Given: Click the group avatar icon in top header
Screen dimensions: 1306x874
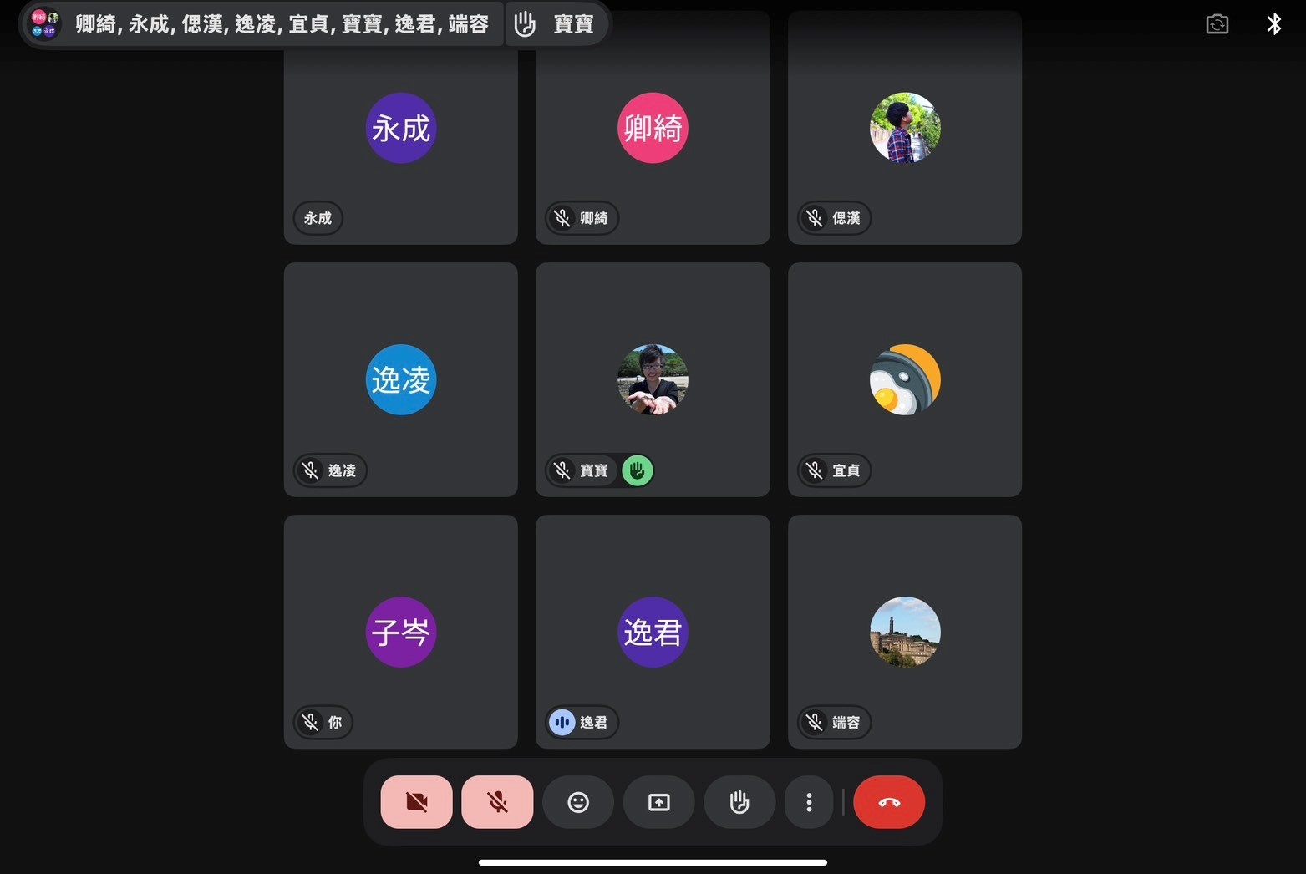Looking at the screenshot, I should coord(44,24).
